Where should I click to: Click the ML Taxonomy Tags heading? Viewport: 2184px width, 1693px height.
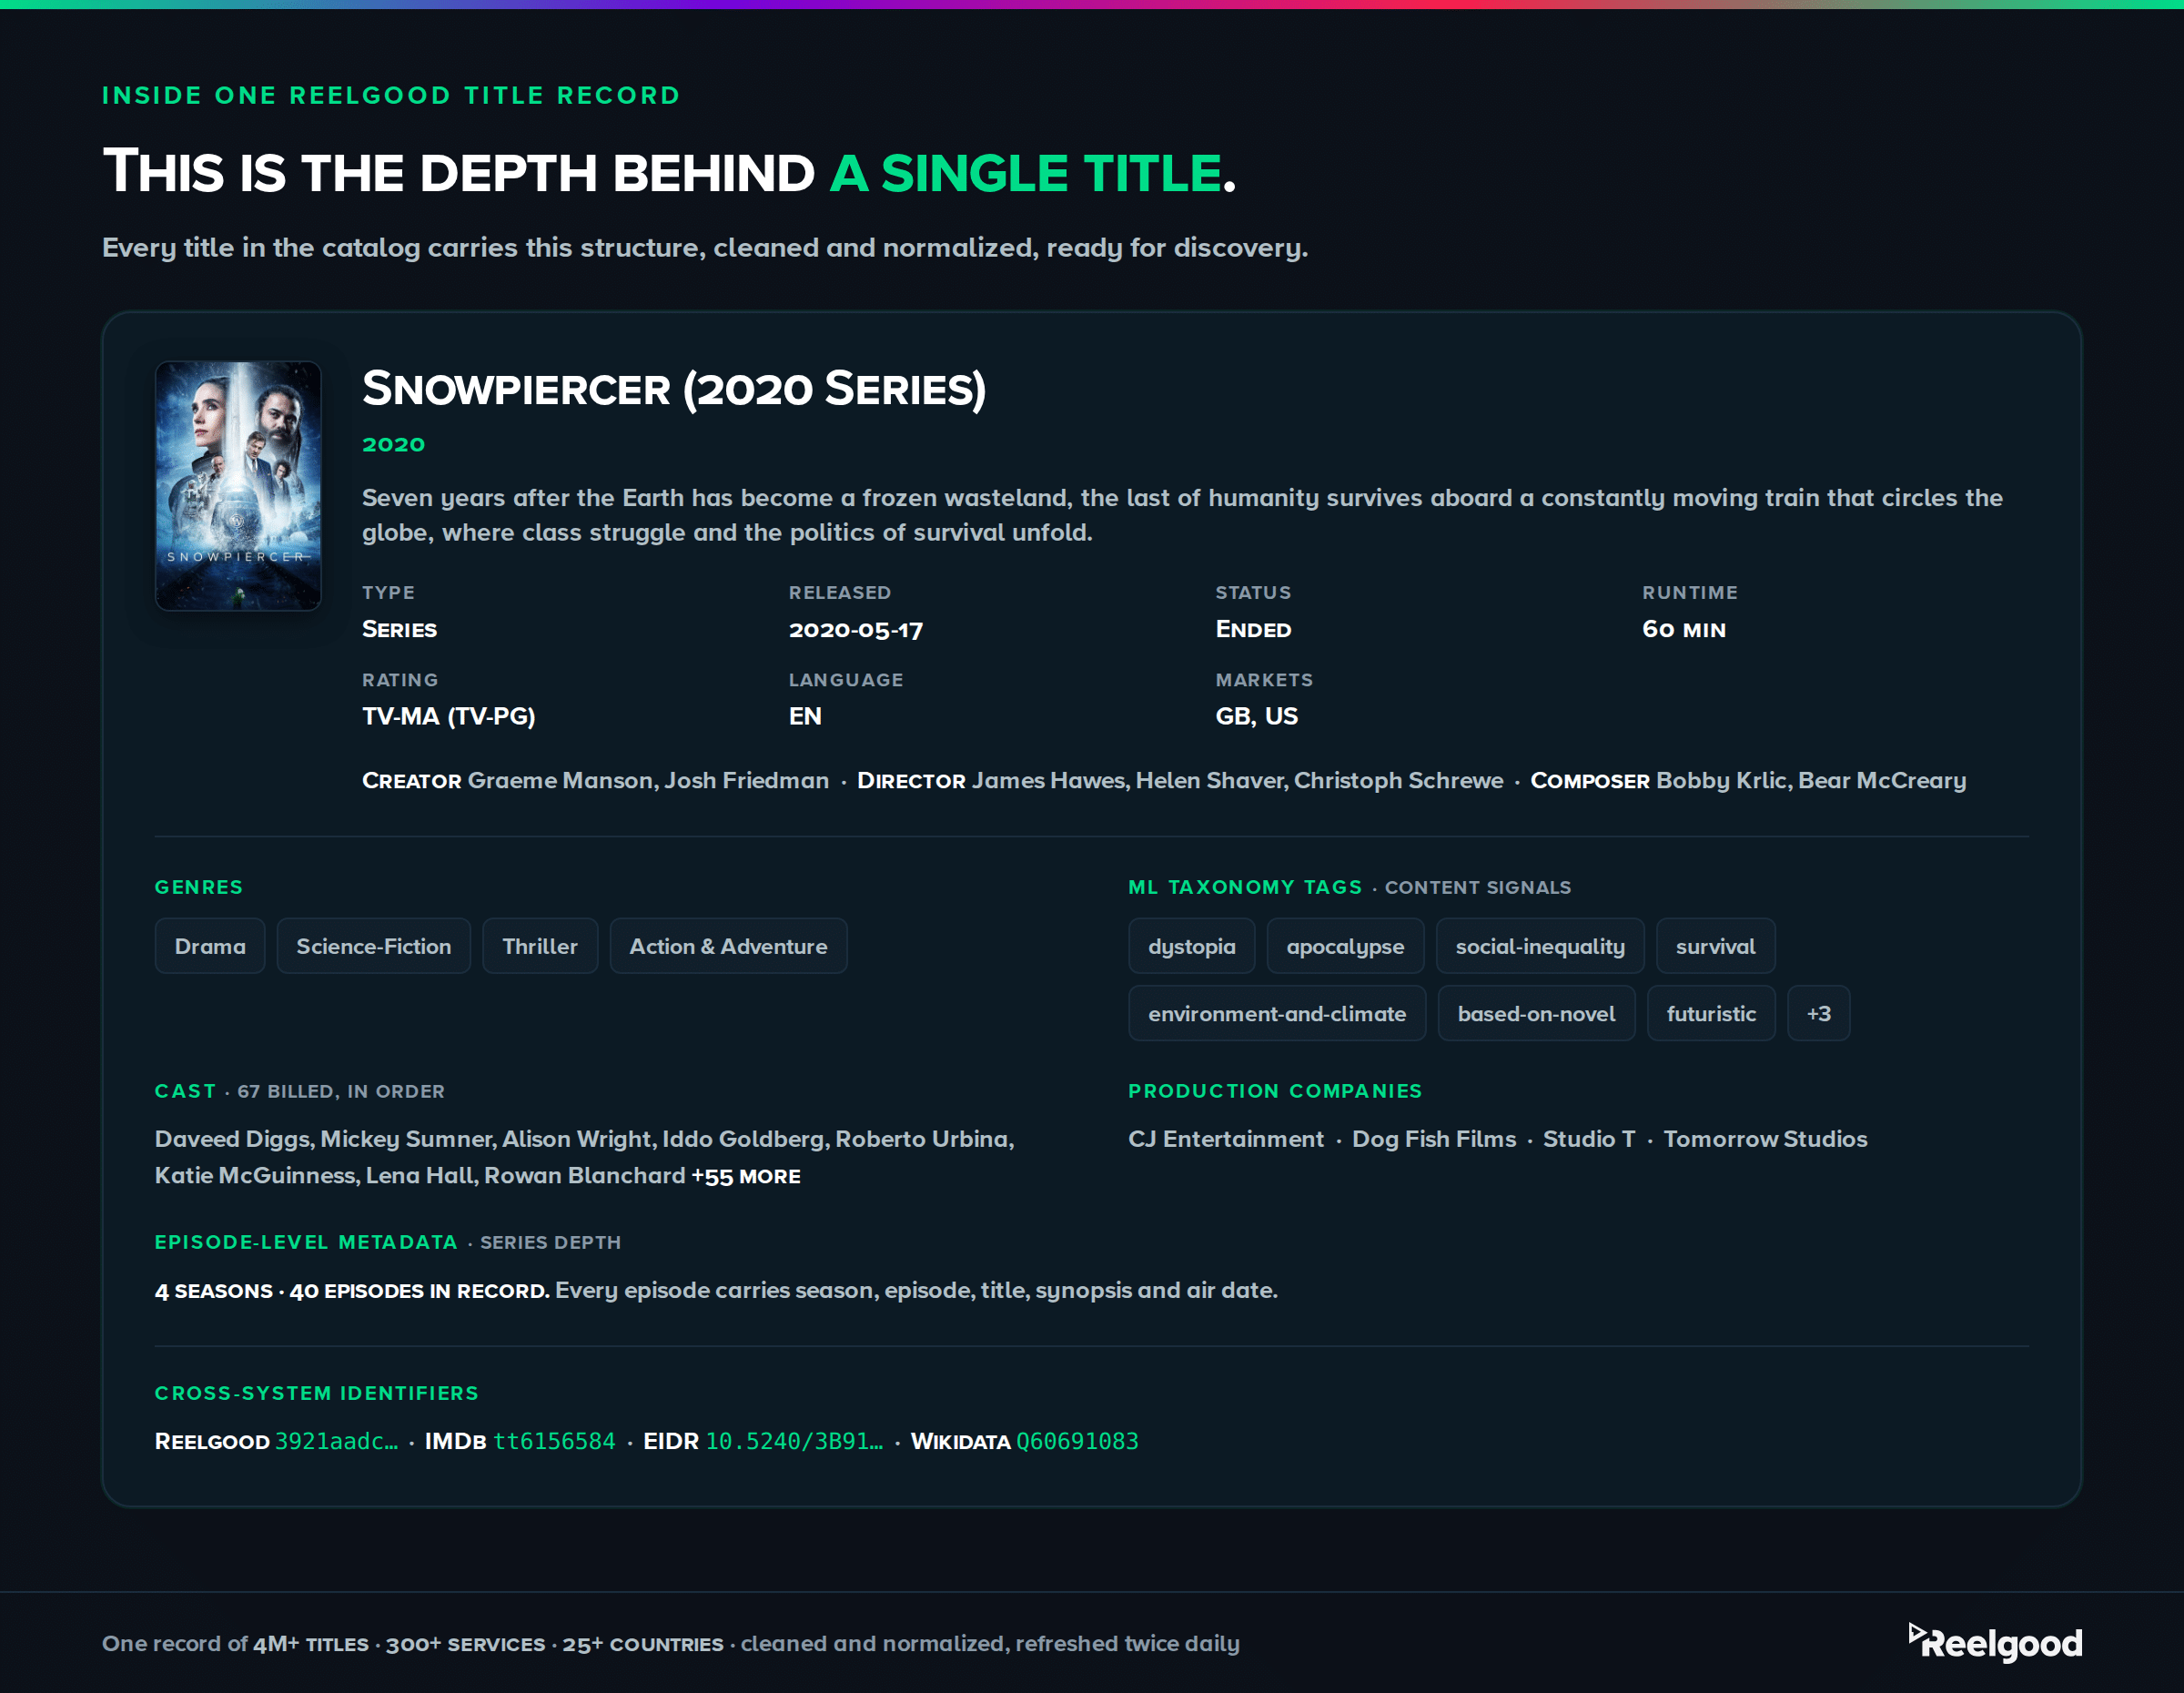[x=1245, y=887]
